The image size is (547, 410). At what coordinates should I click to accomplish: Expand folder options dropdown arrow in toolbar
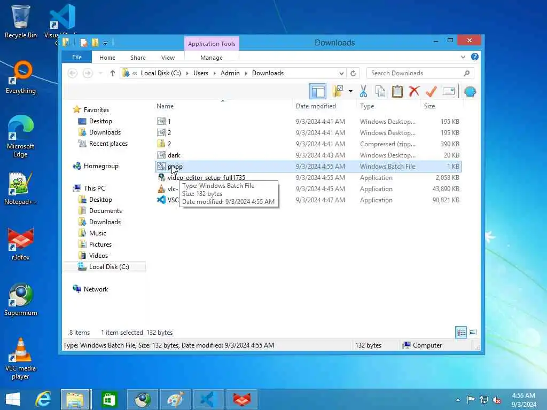click(350, 92)
